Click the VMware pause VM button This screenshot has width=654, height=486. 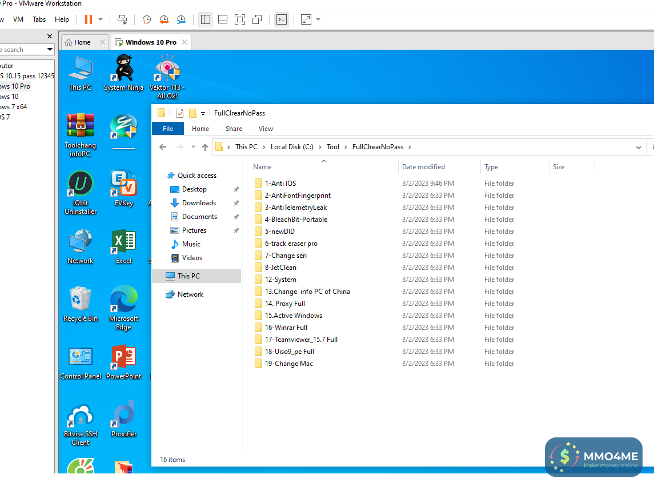tap(89, 19)
